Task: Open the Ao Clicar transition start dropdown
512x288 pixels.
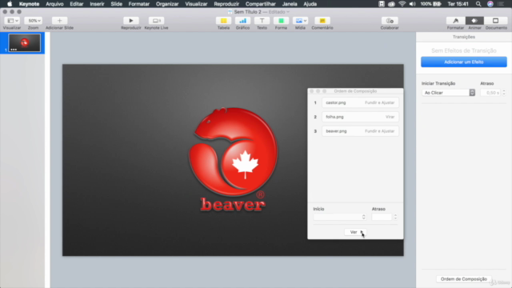Action: (448, 93)
